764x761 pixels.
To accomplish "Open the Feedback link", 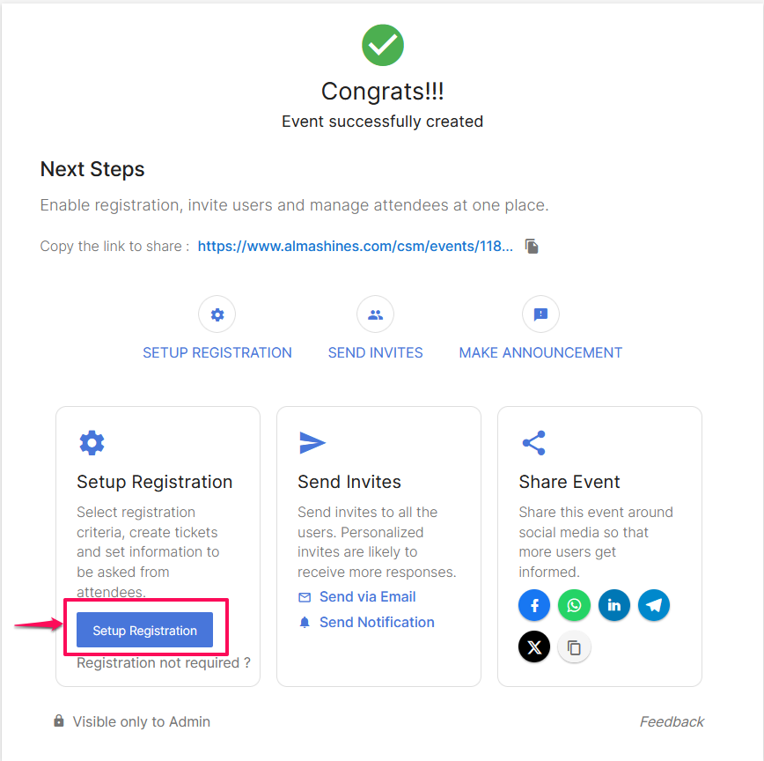I will tap(672, 721).
